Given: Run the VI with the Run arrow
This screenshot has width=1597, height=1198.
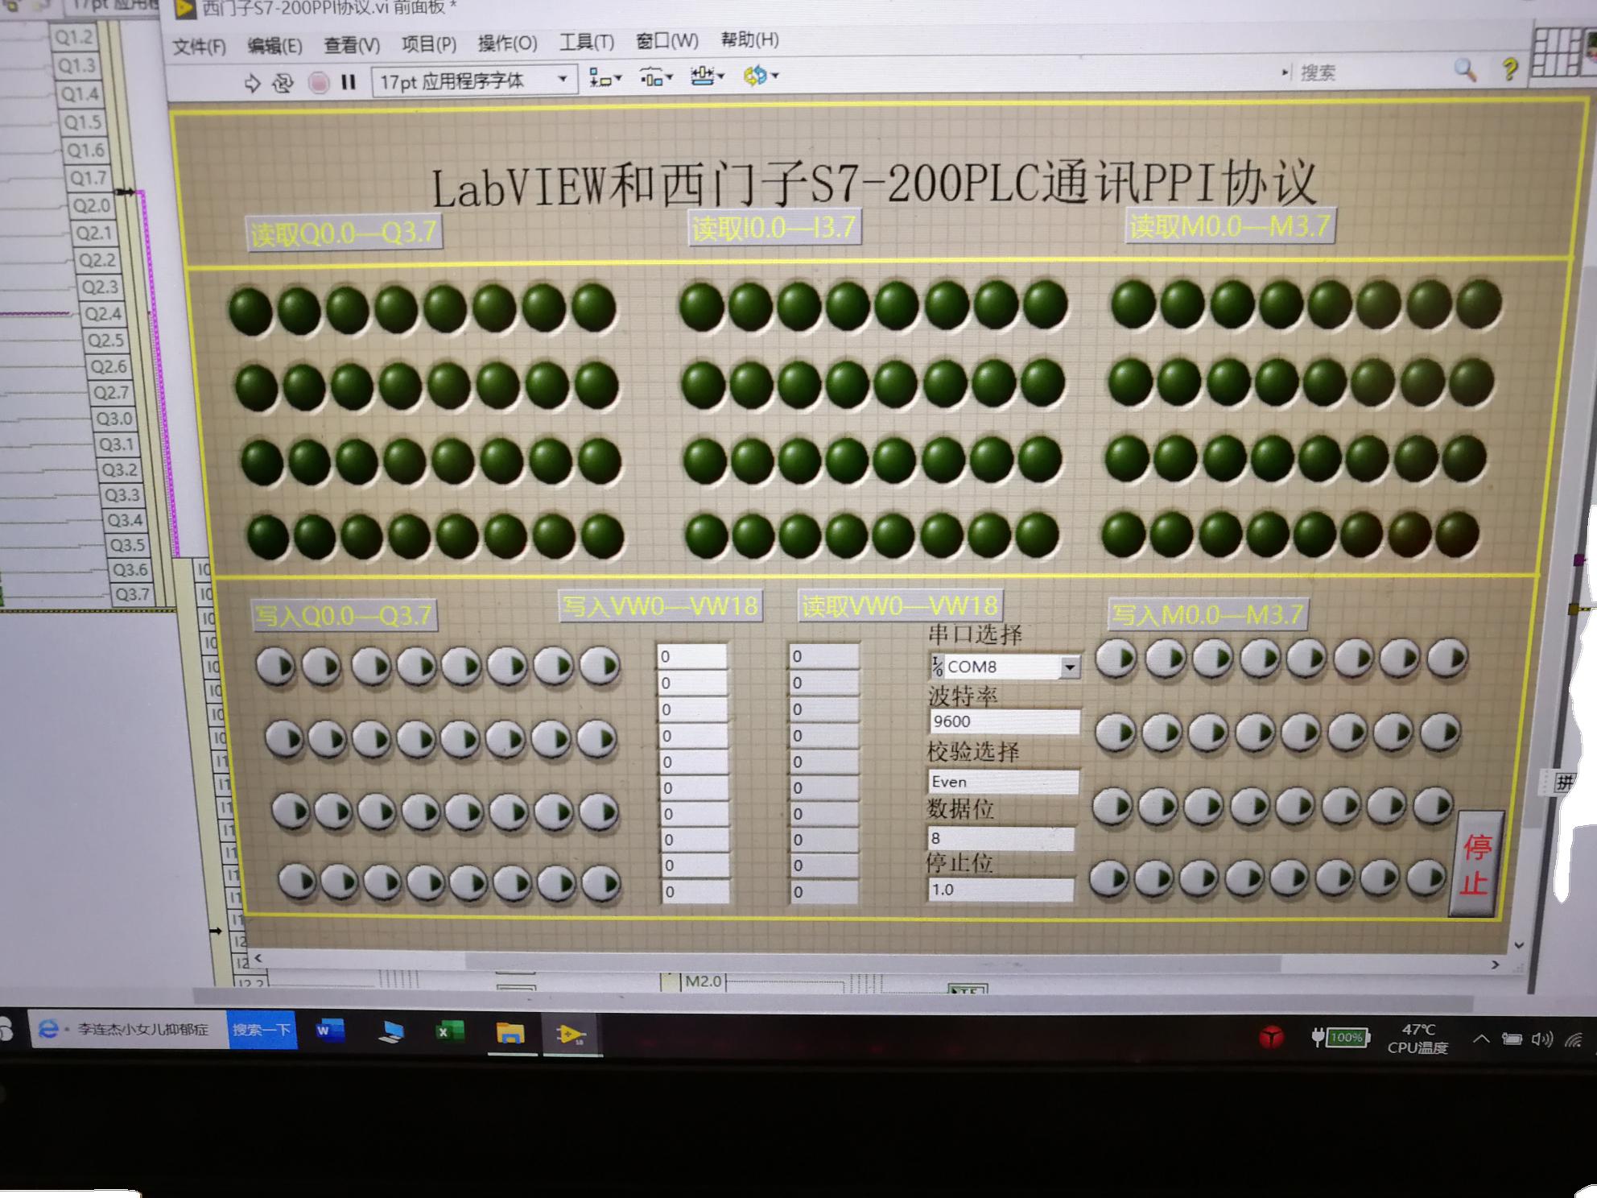Looking at the screenshot, I should (x=254, y=81).
